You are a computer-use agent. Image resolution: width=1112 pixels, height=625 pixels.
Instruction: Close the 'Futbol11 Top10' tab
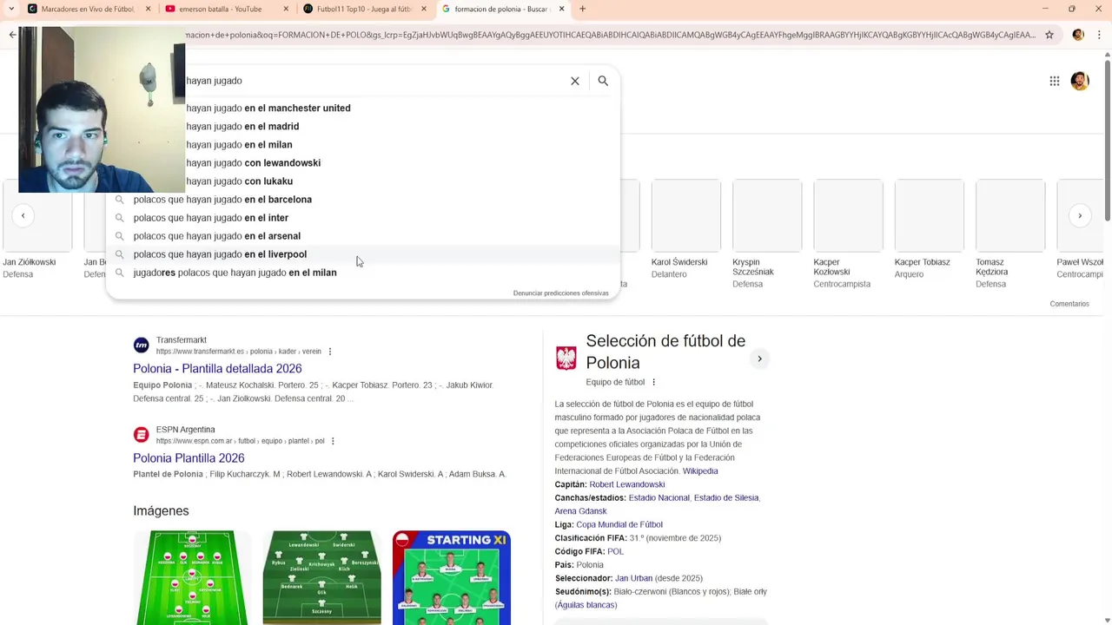pos(424,9)
